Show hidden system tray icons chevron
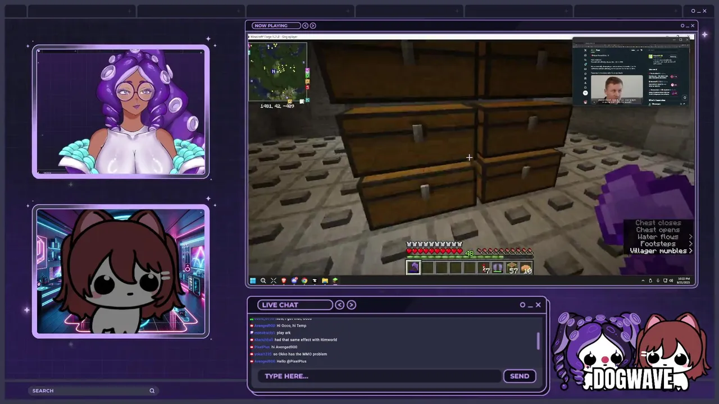Viewport: 719px width, 404px height. pos(643,281)
